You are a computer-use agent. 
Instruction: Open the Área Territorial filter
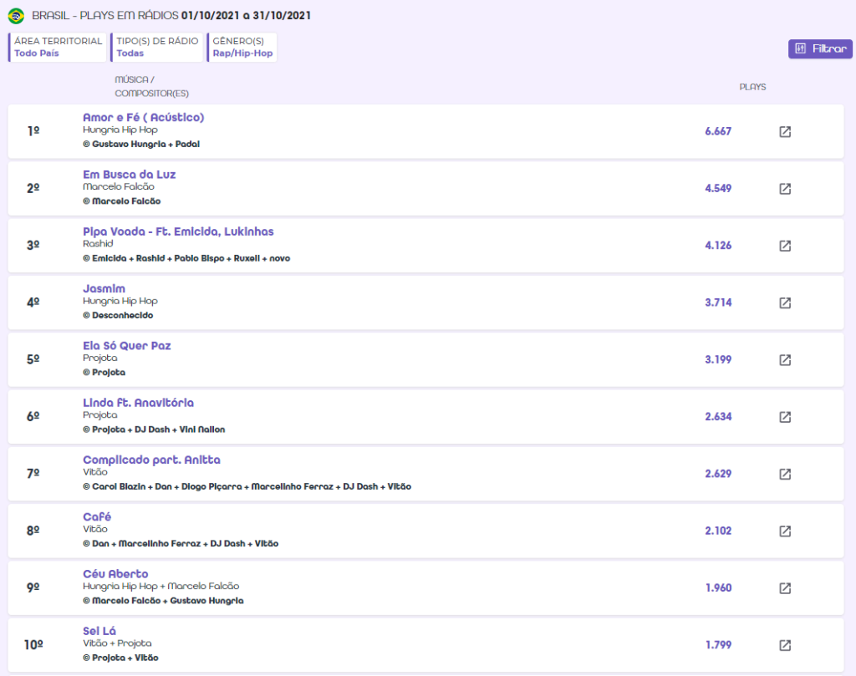pyautogui.click(x=59, y=48)
